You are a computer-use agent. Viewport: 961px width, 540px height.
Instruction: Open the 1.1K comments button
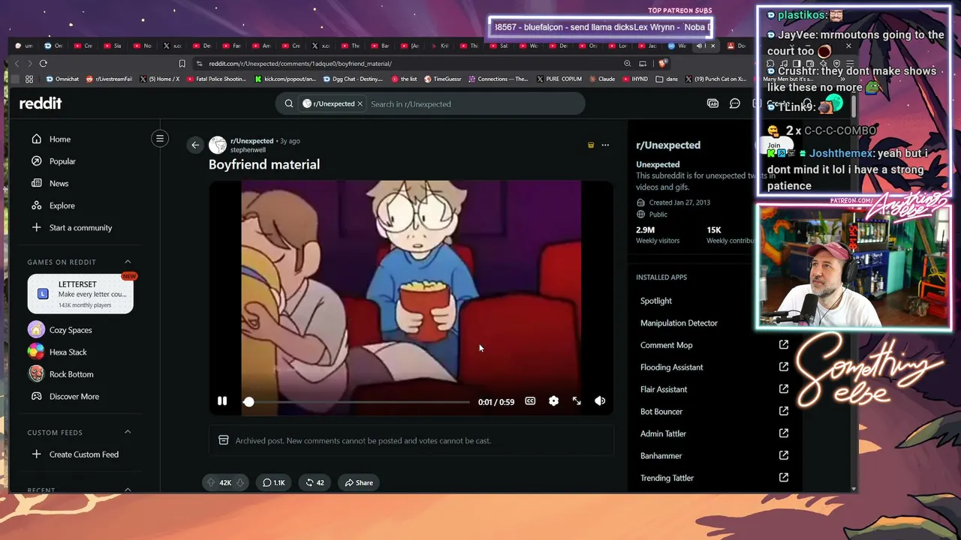coord(273,483)
